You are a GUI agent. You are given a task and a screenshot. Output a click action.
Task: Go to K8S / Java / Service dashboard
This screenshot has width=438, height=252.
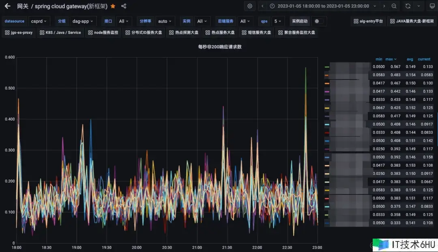click(x=60, y=32)
